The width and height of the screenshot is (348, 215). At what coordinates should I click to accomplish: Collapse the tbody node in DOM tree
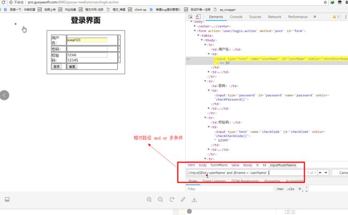202,40
